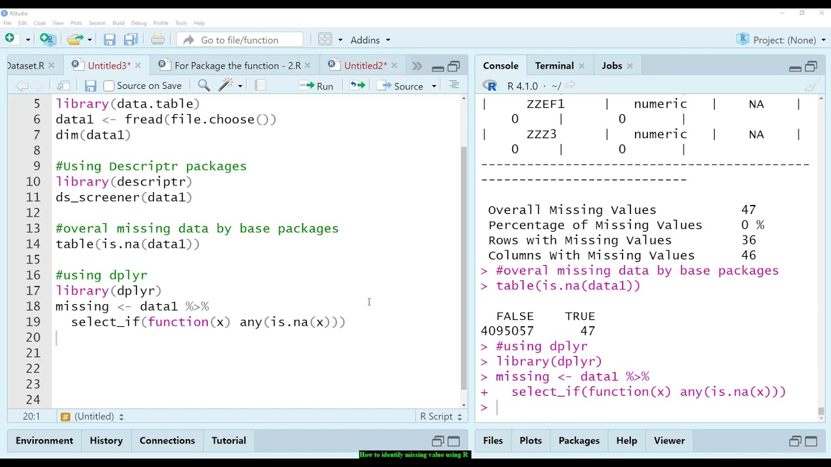Click the New File icon
This screenshot has width=831, height=467.
pyautogui.click(x=10, y=39)
